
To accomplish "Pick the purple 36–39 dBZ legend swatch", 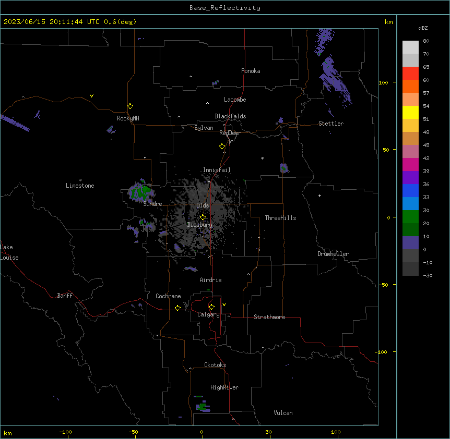I will (x=410, y=178).
